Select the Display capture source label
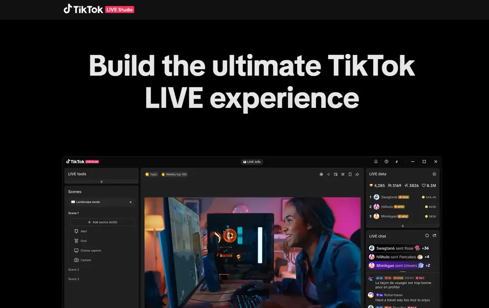The height and width of the screenshot is (308, 489). [x=91, y=250]
